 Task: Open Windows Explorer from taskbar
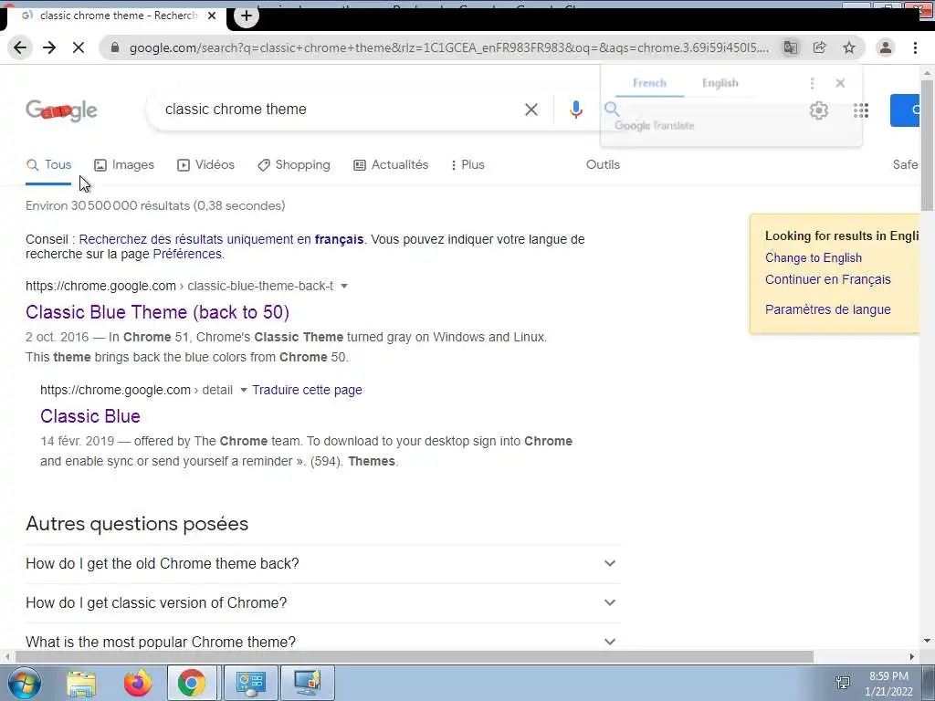(x=81, y=684)
